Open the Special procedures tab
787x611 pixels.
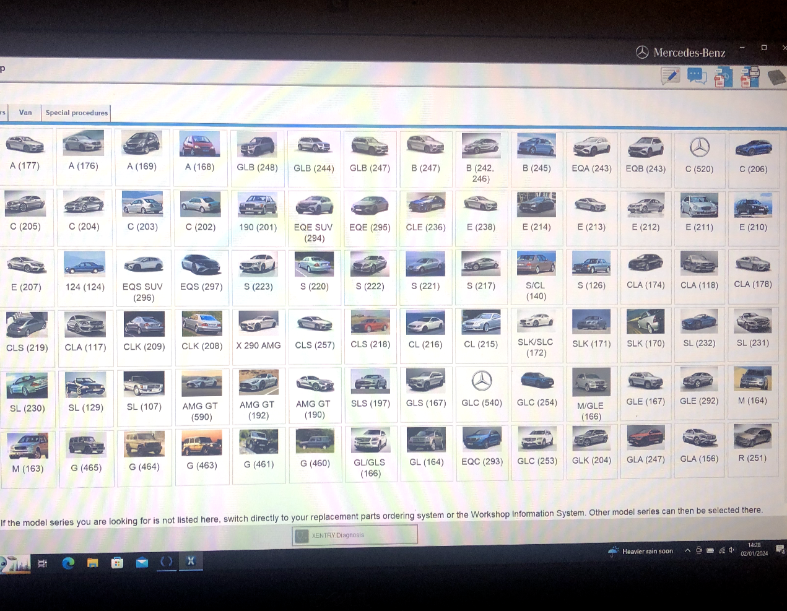(x=77, y=113)
